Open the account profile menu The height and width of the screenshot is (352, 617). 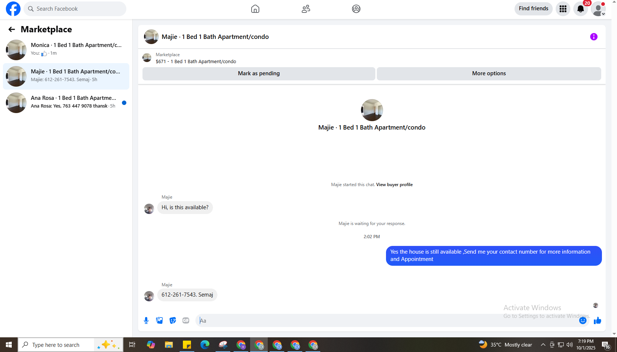point(598,9)
